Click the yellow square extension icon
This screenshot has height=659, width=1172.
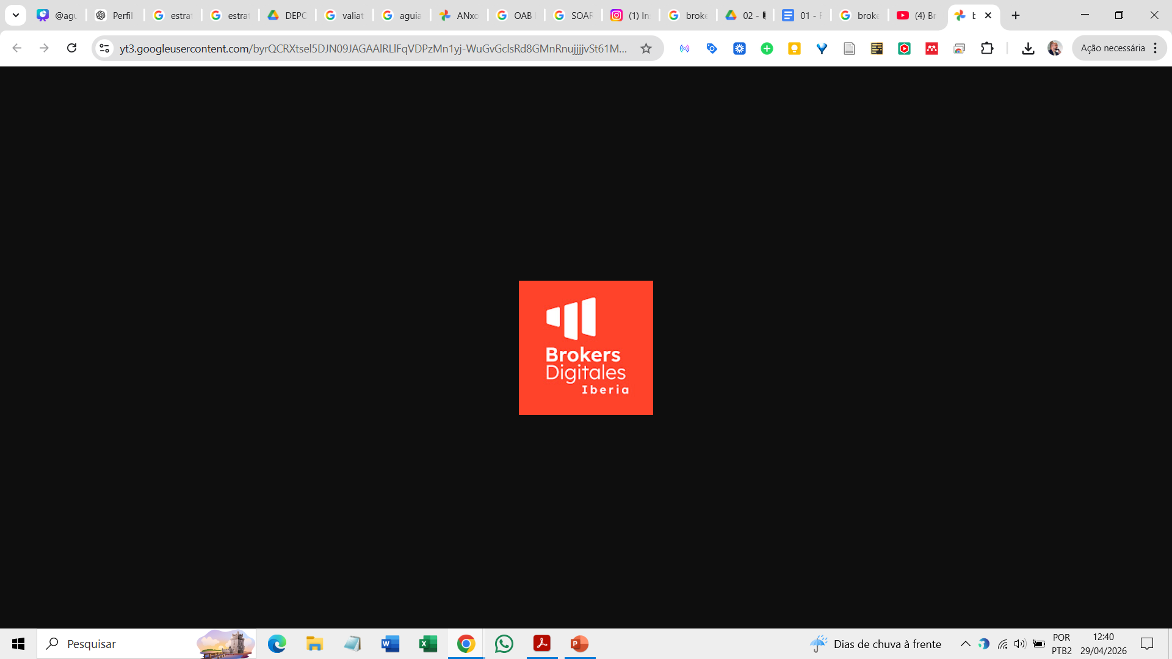794,48
